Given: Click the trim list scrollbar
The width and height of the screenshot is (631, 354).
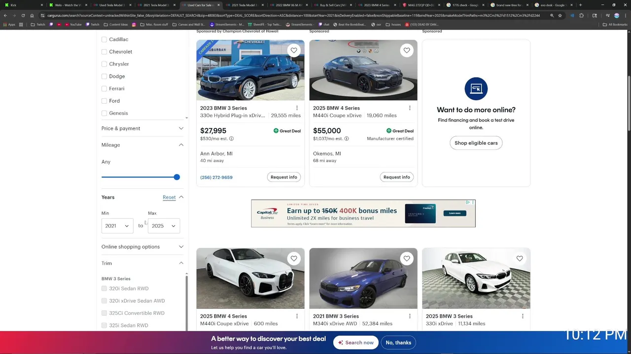Looking at the screenshot, I should click(186, 302).
